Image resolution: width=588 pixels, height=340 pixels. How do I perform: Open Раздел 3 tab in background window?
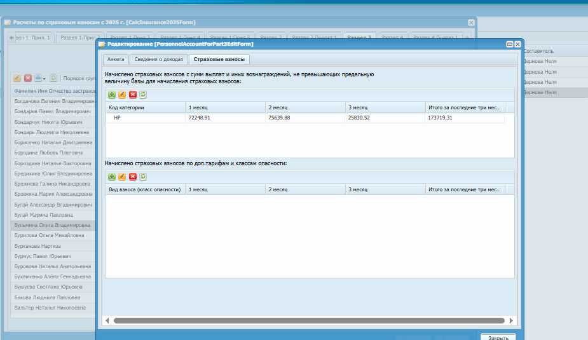point(359,37)
